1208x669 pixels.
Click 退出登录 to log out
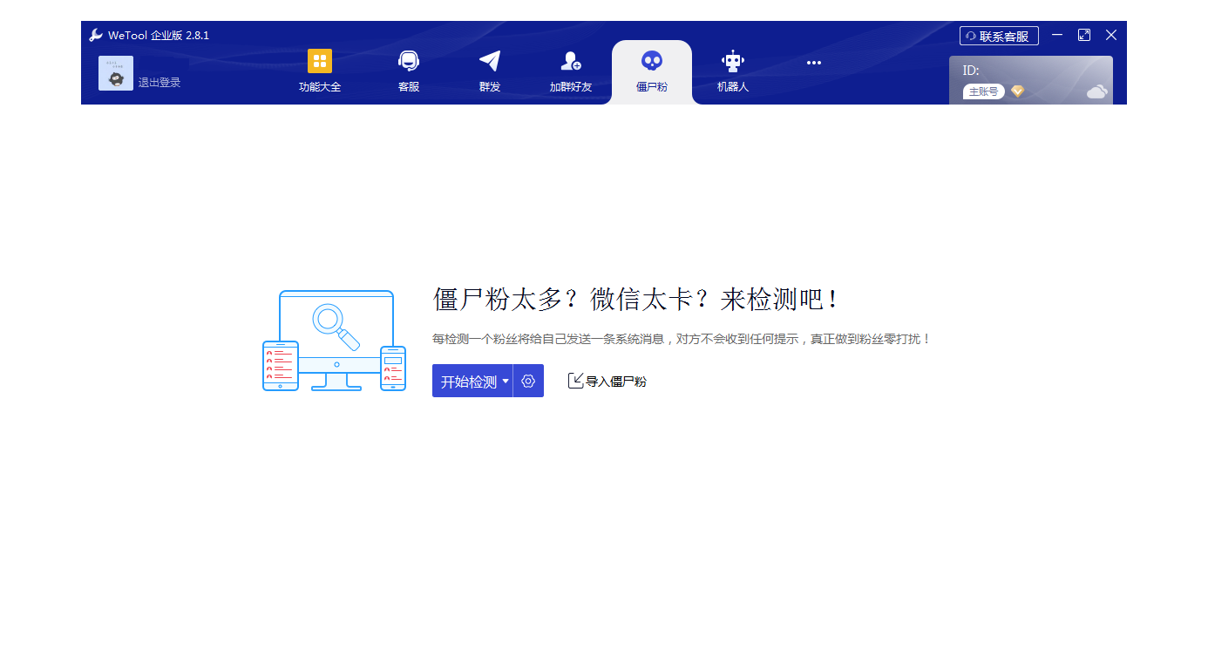click(x=159, y=83)
